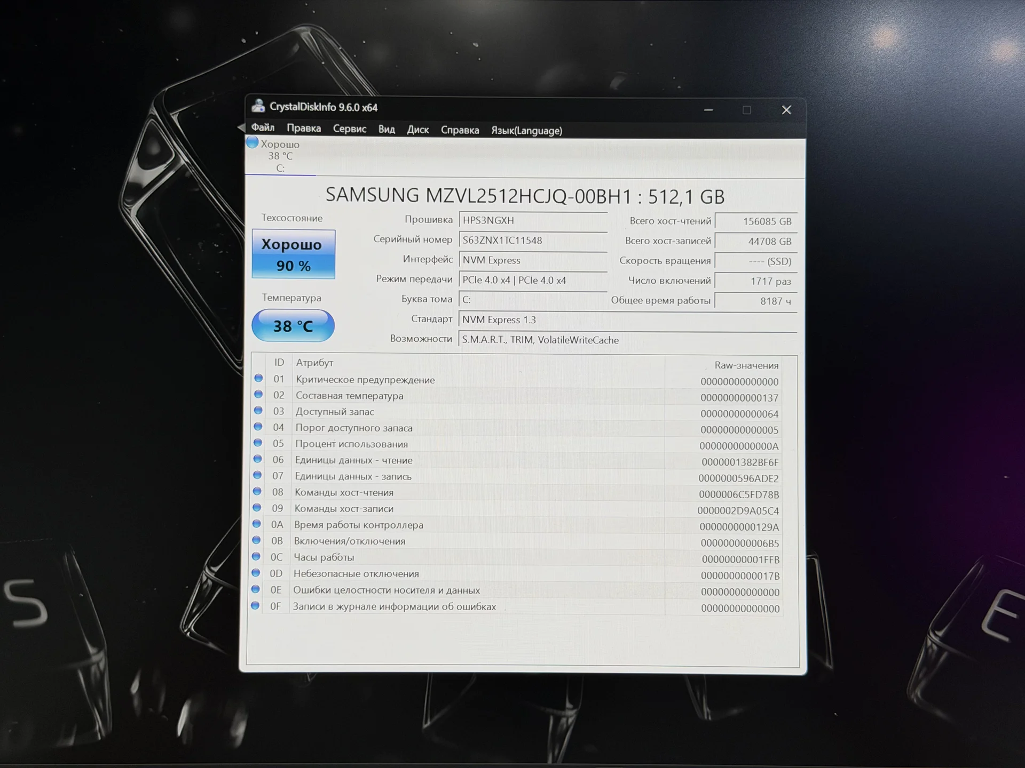Click status dot for row 0B Включения/отключения

[x=256, y=540]
